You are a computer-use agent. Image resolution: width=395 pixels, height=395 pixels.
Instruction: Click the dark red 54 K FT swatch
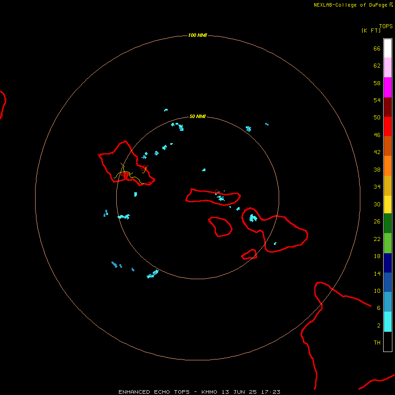(388, 107)
